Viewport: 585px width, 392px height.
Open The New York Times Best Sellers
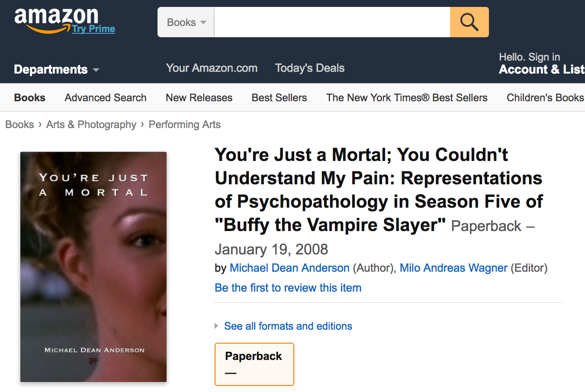click(x=407, y=98)
